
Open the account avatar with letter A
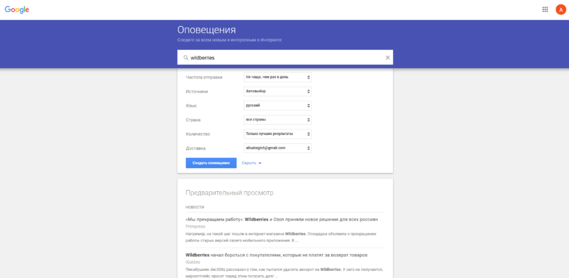pos(561,10)
